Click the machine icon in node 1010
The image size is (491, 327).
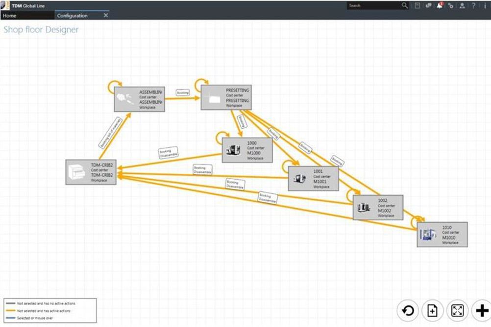point(428,234)
